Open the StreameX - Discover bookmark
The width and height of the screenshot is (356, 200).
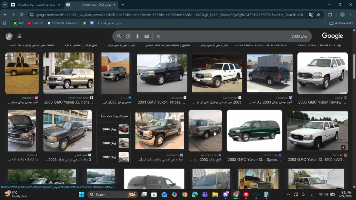click(x=63, y=23)
